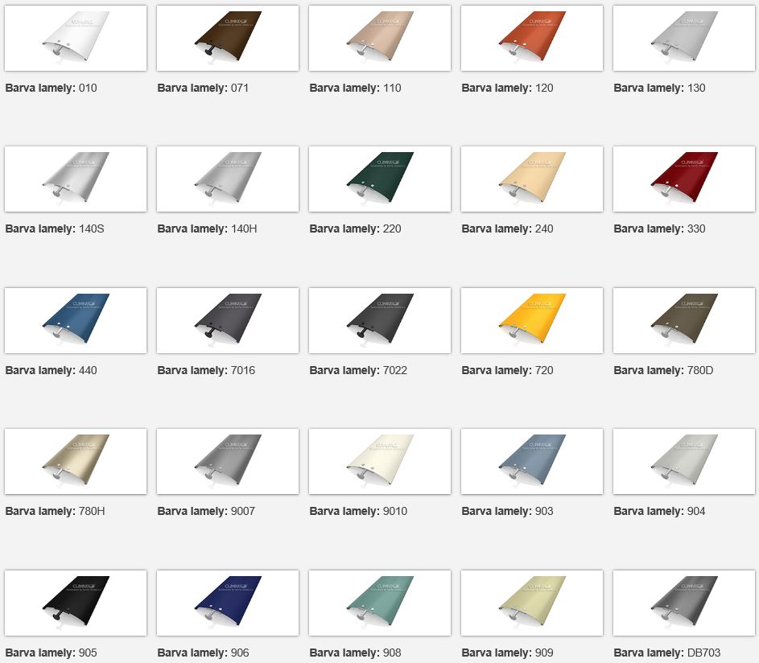The height and width of the screenshot is (663, 759).
Task: Choose brown slat color 071
Action: (x=228, y=39)
